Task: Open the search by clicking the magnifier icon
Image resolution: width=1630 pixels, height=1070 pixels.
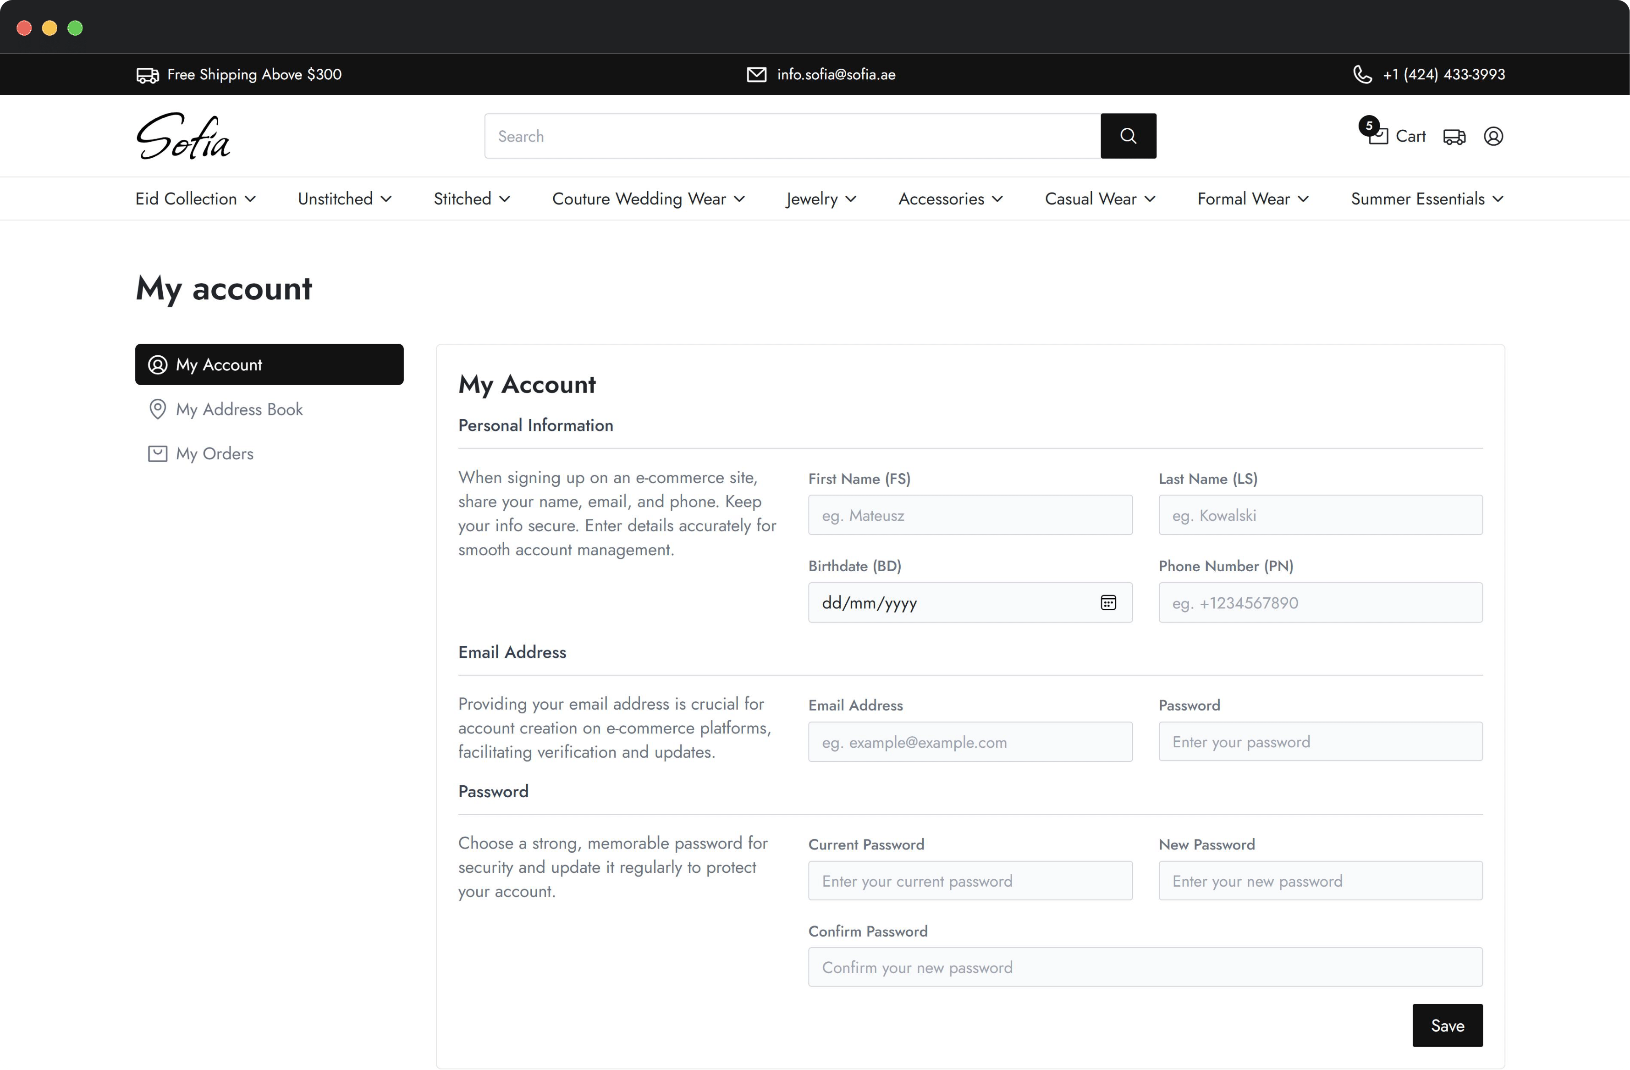Action: [1128, 136]
